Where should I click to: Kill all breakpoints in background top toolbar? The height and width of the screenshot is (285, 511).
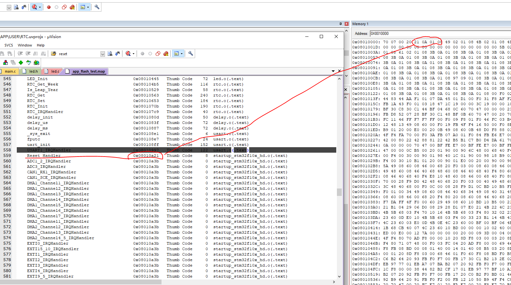[72, 7]
